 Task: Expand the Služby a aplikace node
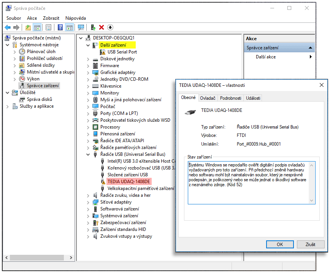tap(8, 107)
